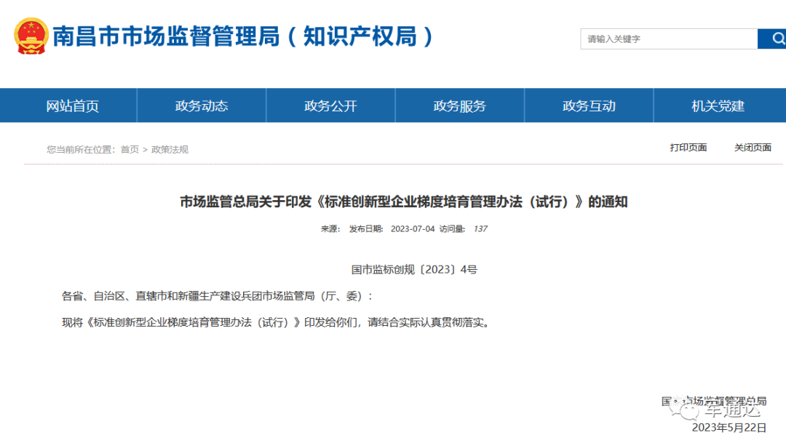Go to 首页 in breadcrumb
The image size is (786, 443).
tap(130, 149)
